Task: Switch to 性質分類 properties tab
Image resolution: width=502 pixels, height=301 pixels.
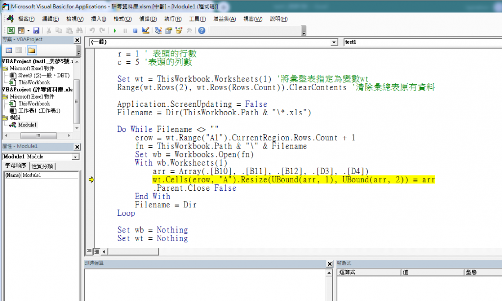Action: coord(42,166)
